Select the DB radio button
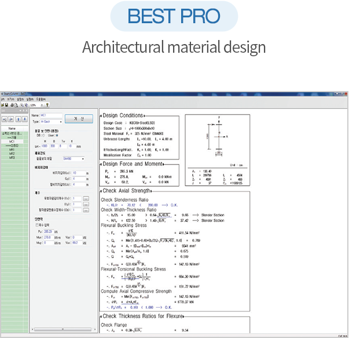The width and height of the screenshot is (349, 338). click(43, 135)
